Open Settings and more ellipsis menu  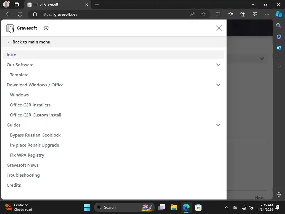[x=267, y=14]
